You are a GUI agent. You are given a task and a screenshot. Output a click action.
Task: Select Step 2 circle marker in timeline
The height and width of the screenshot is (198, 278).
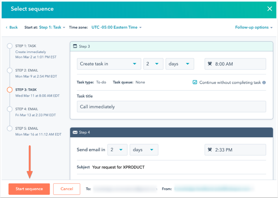click(x=10, y=70)
